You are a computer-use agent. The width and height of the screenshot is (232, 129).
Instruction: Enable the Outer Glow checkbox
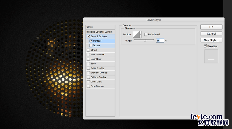[88, 82]
